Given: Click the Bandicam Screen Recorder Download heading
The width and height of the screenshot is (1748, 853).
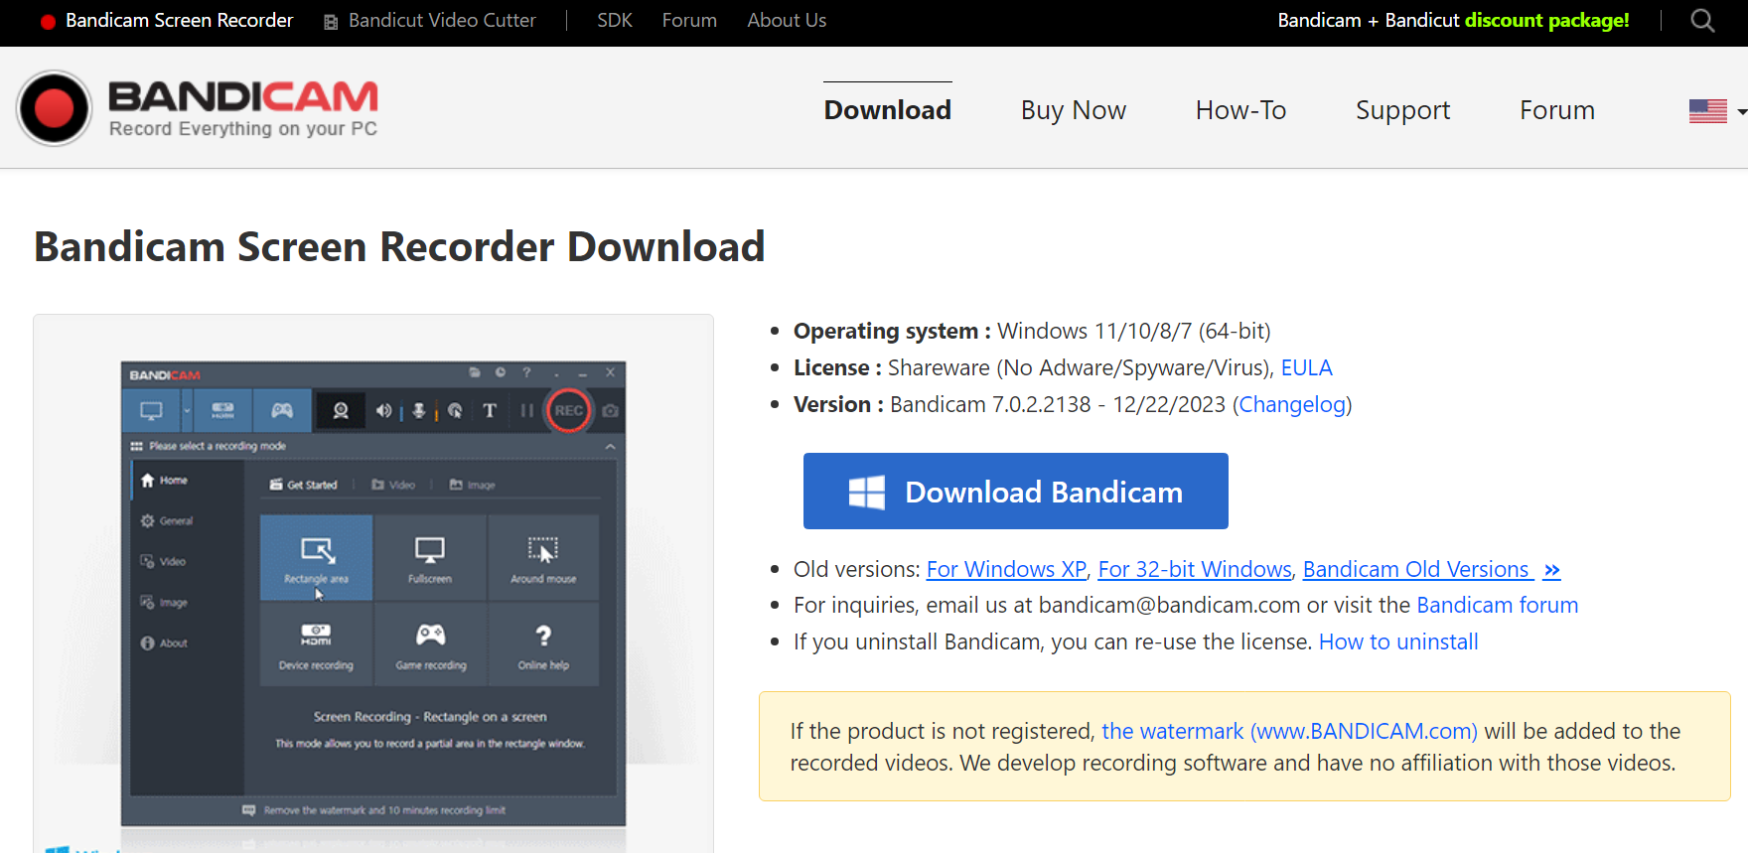Looking at the screenshot, I should tap(399, 246).
